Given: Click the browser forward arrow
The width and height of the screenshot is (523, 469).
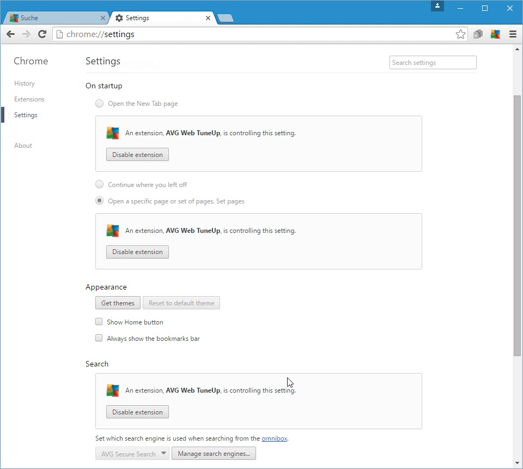Looking at the screenshot, I should (x=26, y=34).
